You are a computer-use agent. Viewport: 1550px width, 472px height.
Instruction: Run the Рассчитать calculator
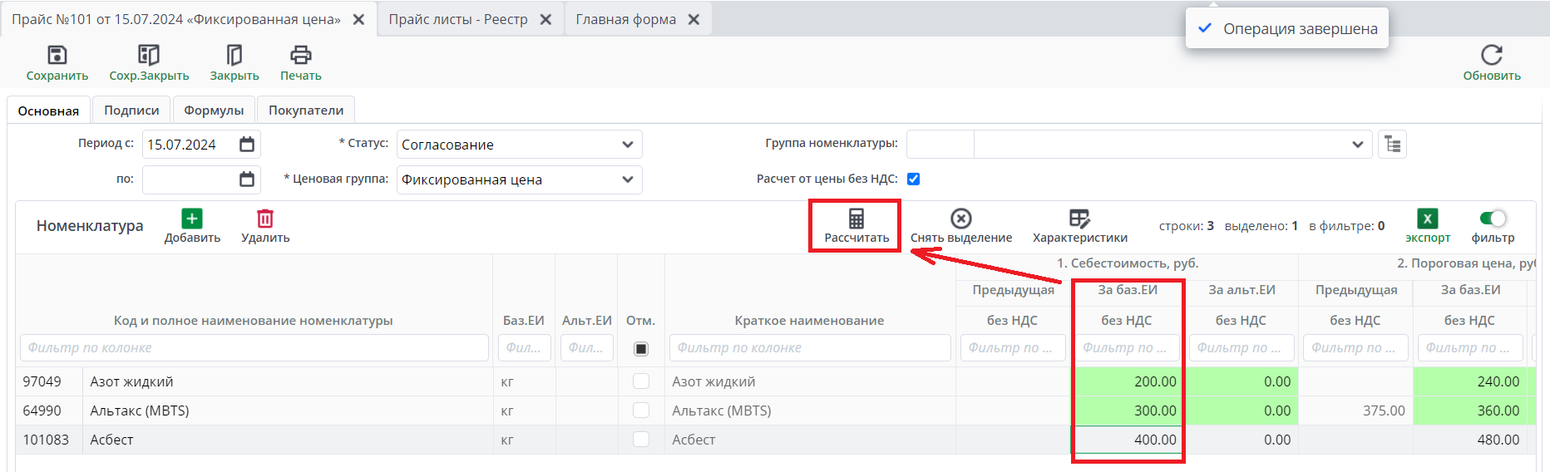click(856, 219)
